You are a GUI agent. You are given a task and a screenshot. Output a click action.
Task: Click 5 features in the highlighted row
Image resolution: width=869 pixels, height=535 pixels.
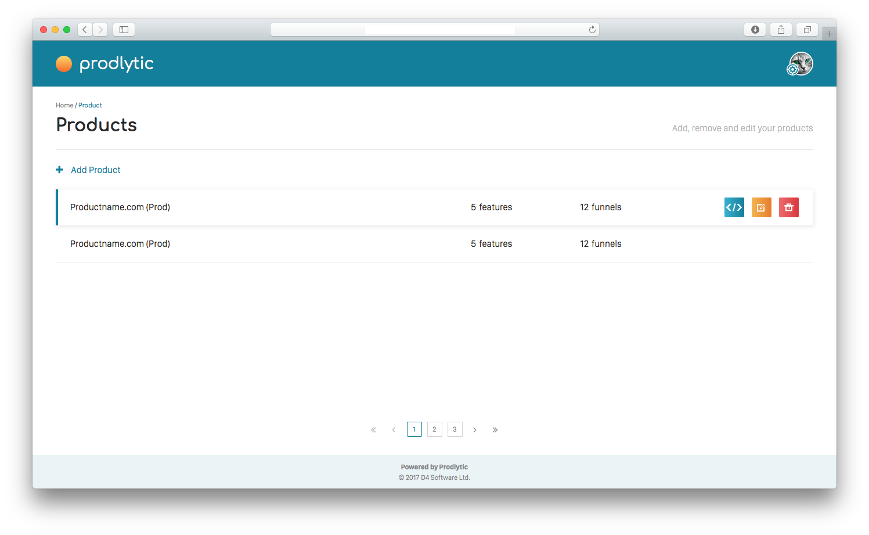(x=491, y=207)
